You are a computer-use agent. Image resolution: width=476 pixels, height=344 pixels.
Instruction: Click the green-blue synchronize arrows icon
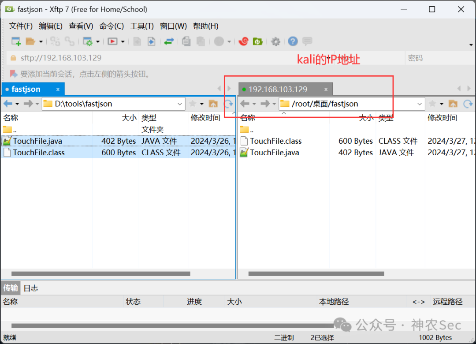pos(169,41)
